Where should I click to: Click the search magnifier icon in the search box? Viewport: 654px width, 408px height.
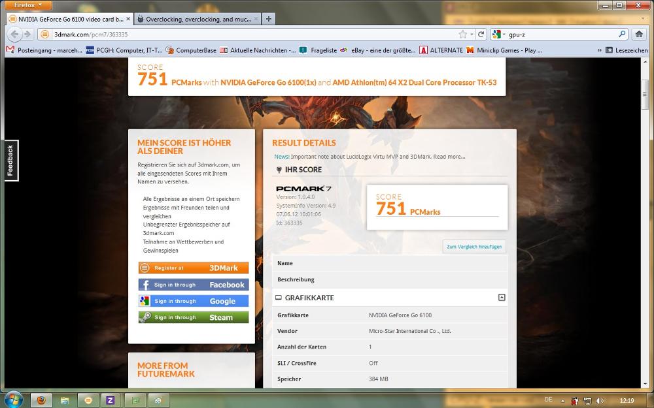[x=622, y=34]
